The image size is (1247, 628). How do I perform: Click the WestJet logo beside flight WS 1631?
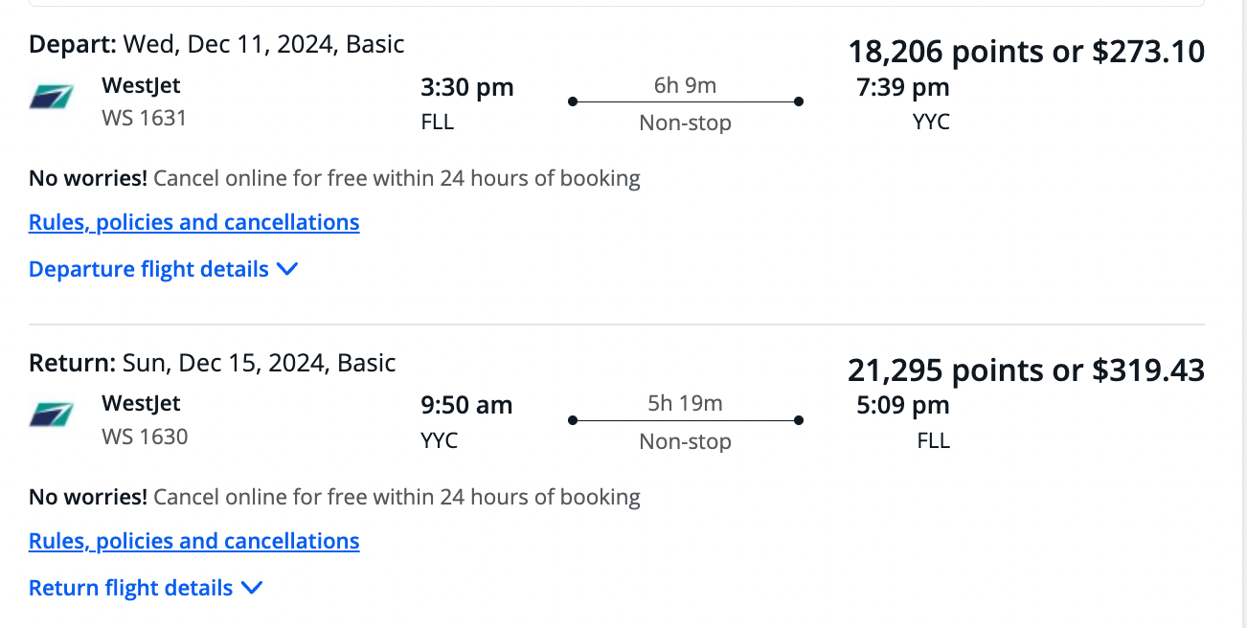point(51,96)
